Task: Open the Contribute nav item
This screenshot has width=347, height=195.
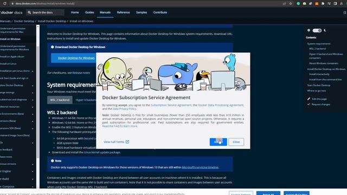Action: [x=160, y=12]
